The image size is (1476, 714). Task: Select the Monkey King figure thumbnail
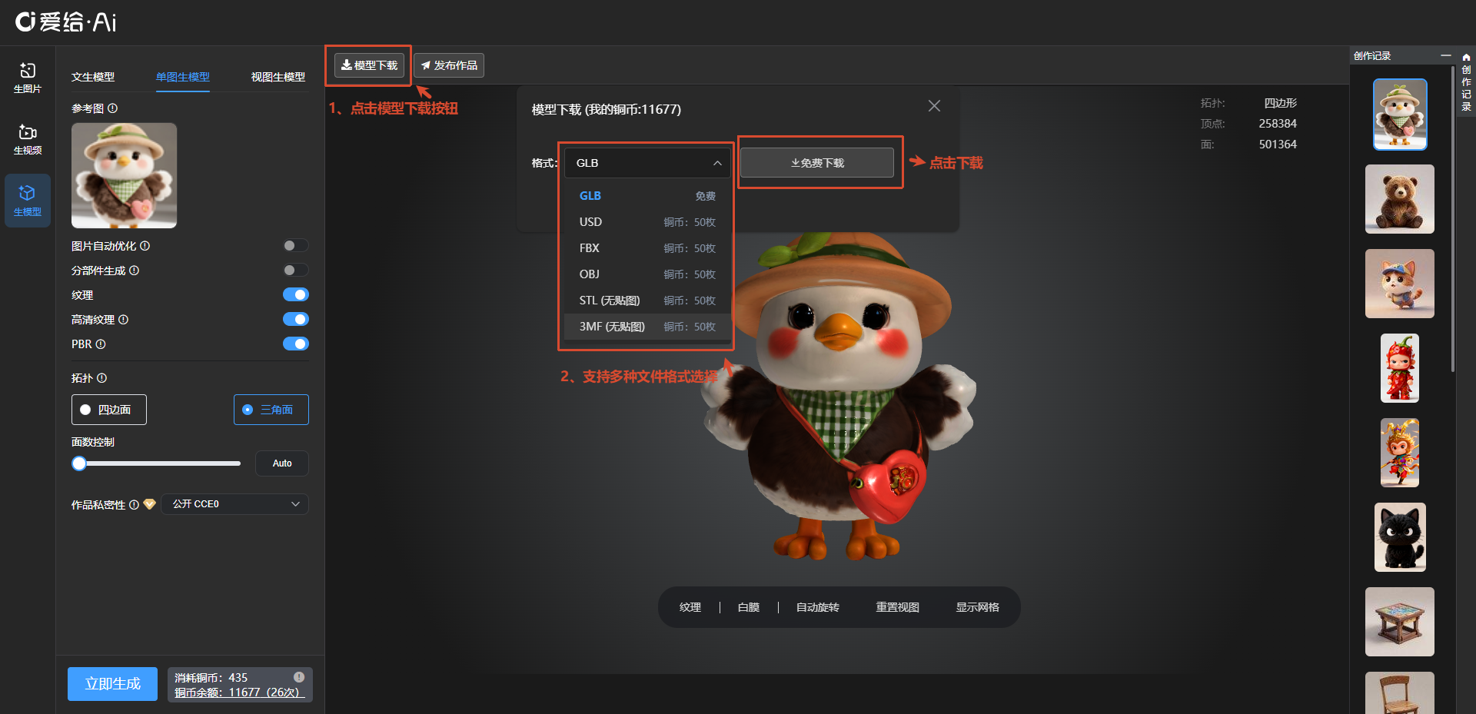tap(1400, 453)
